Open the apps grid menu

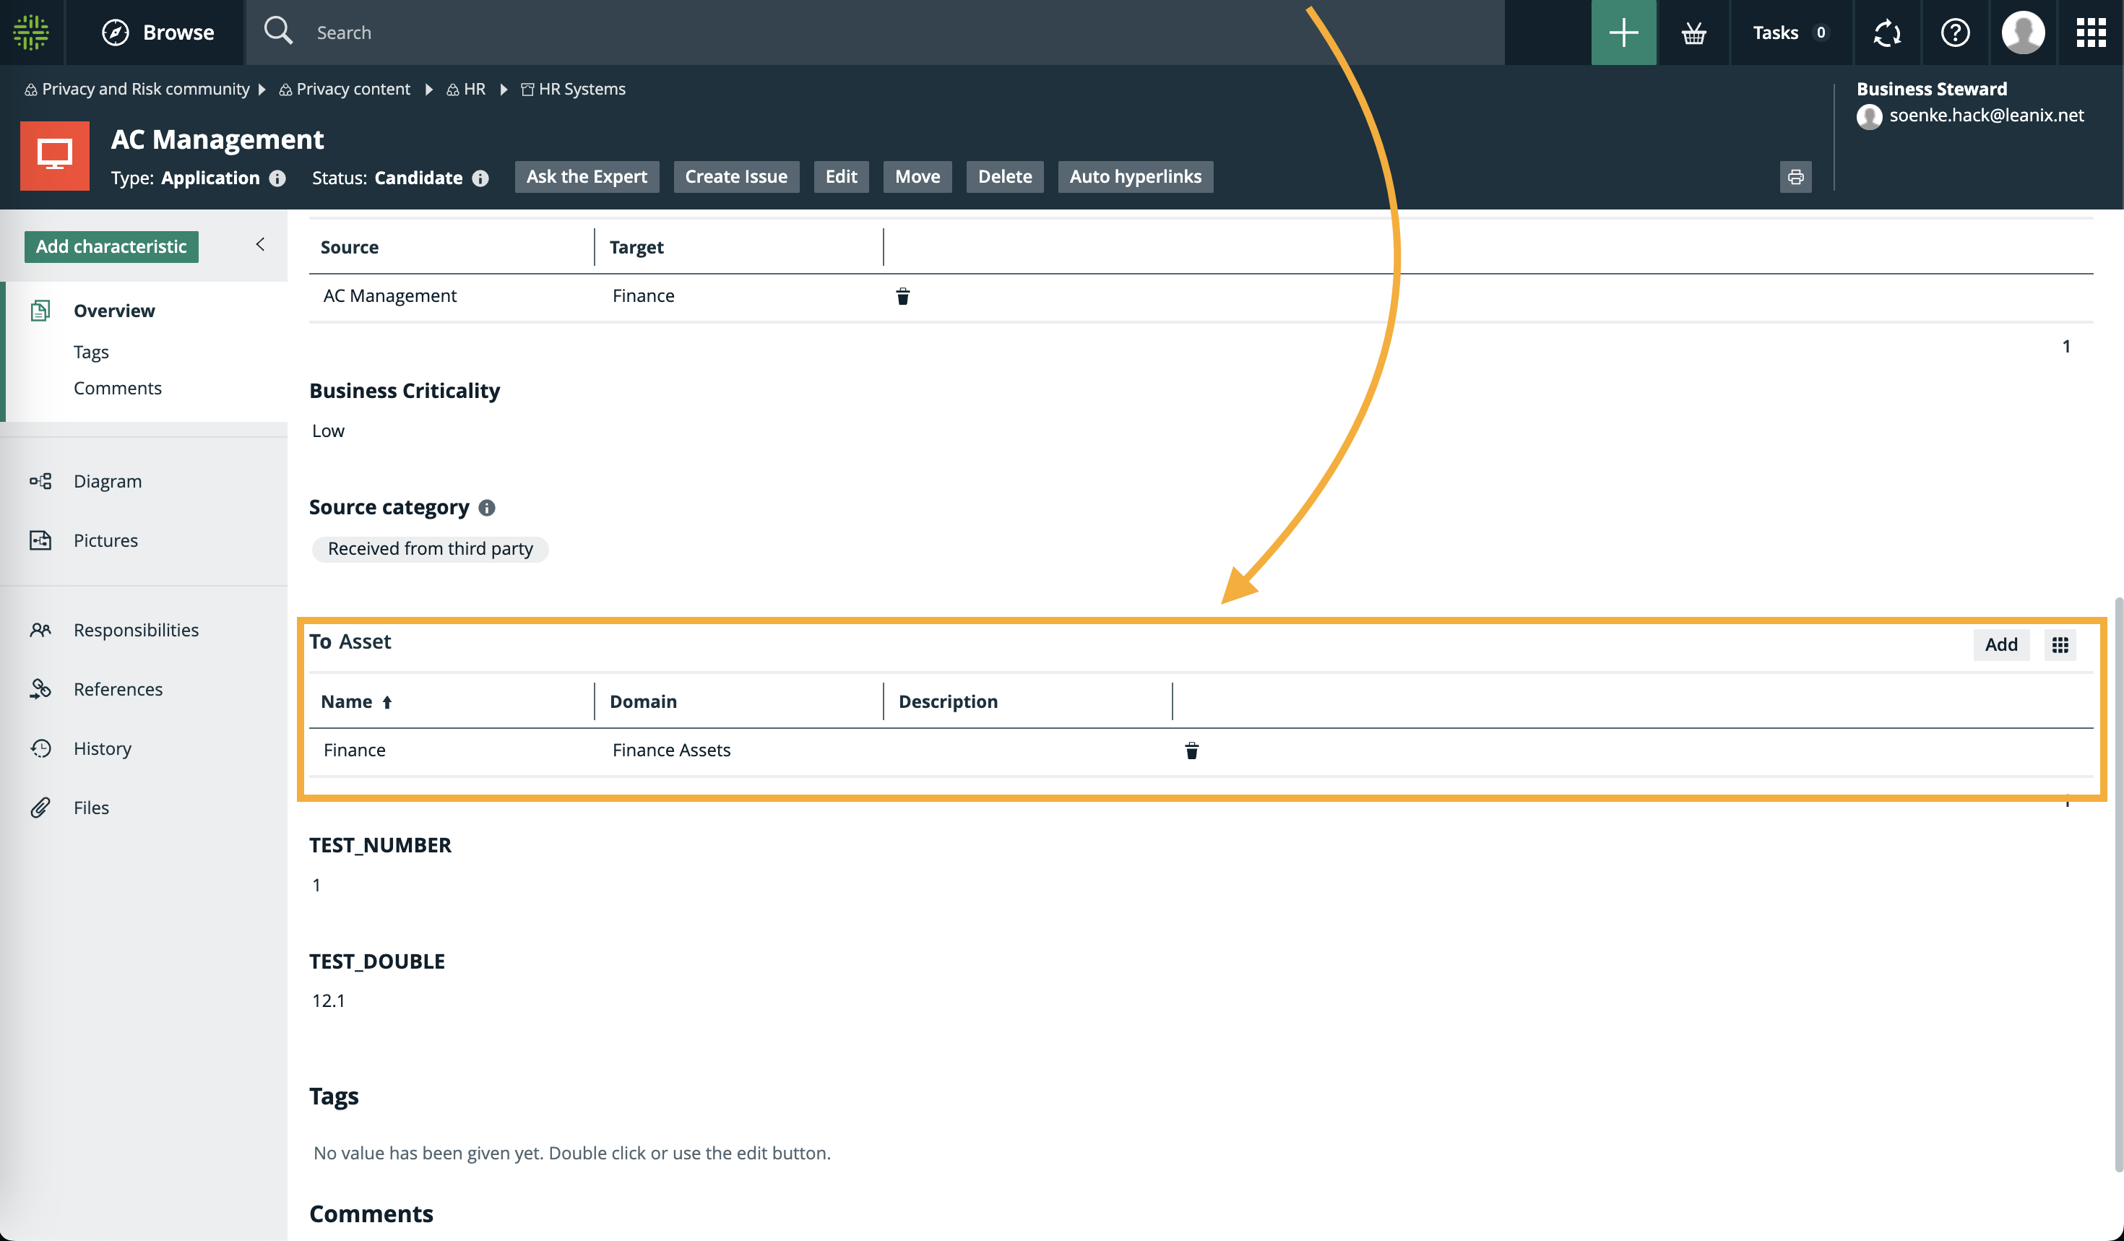pyautogui.click(x=2090, y=33)
